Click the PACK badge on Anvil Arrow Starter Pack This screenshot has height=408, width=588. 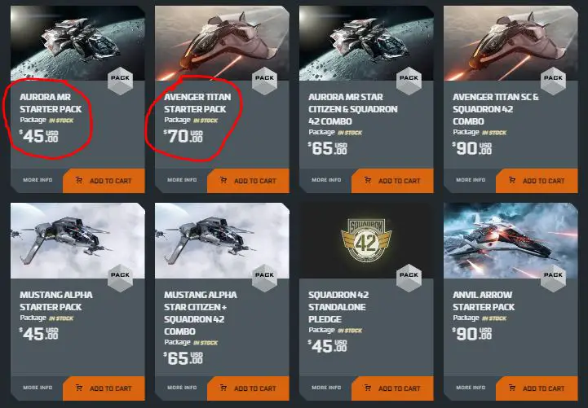point(553,278)
